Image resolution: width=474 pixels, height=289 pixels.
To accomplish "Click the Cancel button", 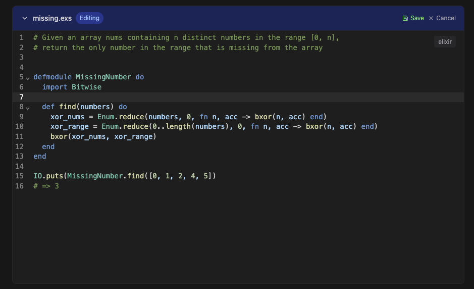I will pos(442,18).
